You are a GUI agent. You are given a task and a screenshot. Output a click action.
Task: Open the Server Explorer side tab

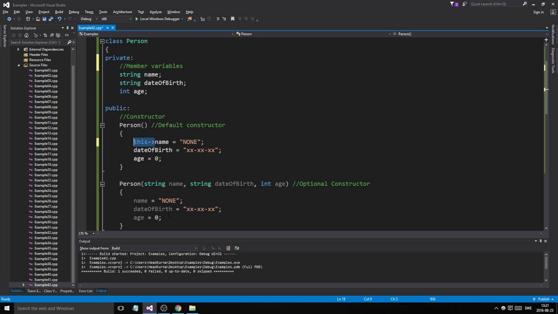(4, 36)
